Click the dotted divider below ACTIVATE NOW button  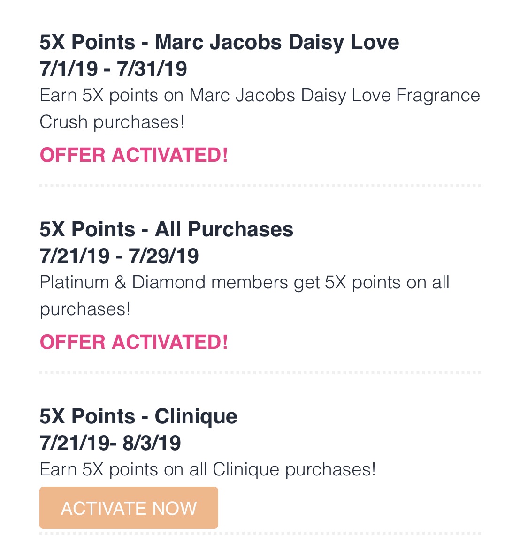[x=260, y=533]
